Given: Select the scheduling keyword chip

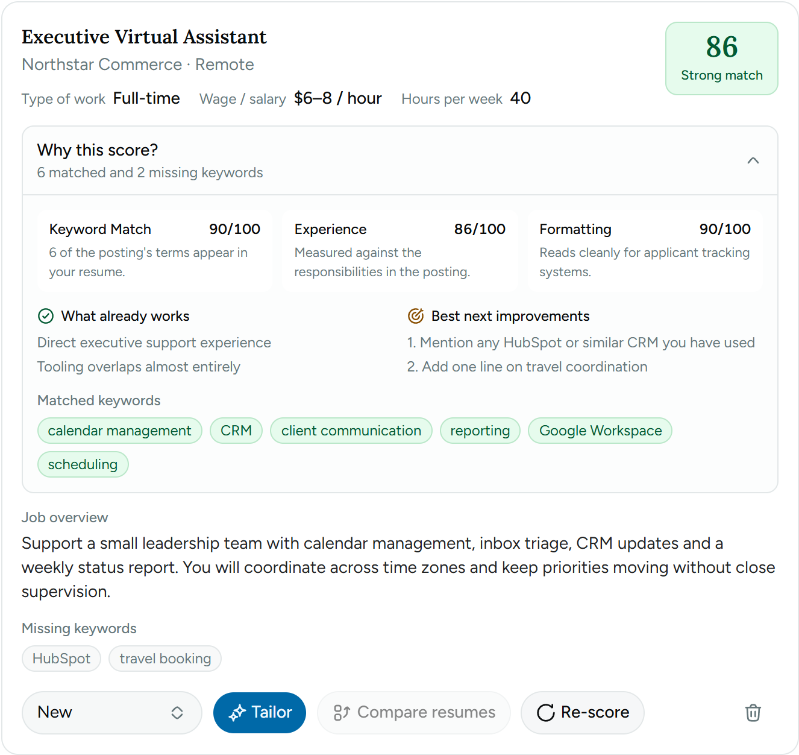Looking at the screenshot, I should pos(83,464).
